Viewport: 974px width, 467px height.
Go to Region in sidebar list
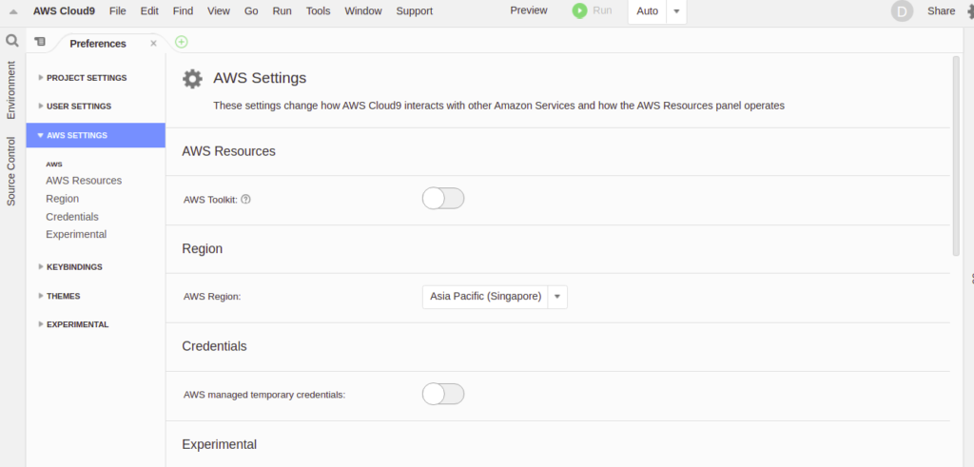coord(62,199)
